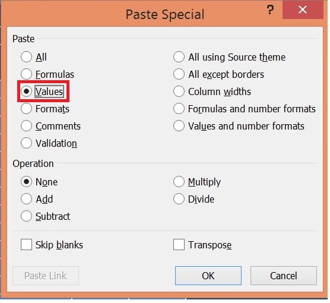
Task: Confirm with the OK button
Action: (x=208, y=276)
